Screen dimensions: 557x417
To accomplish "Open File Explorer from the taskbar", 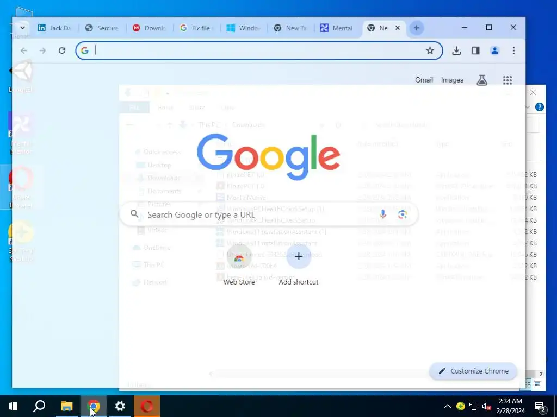I will click(66, 406).
